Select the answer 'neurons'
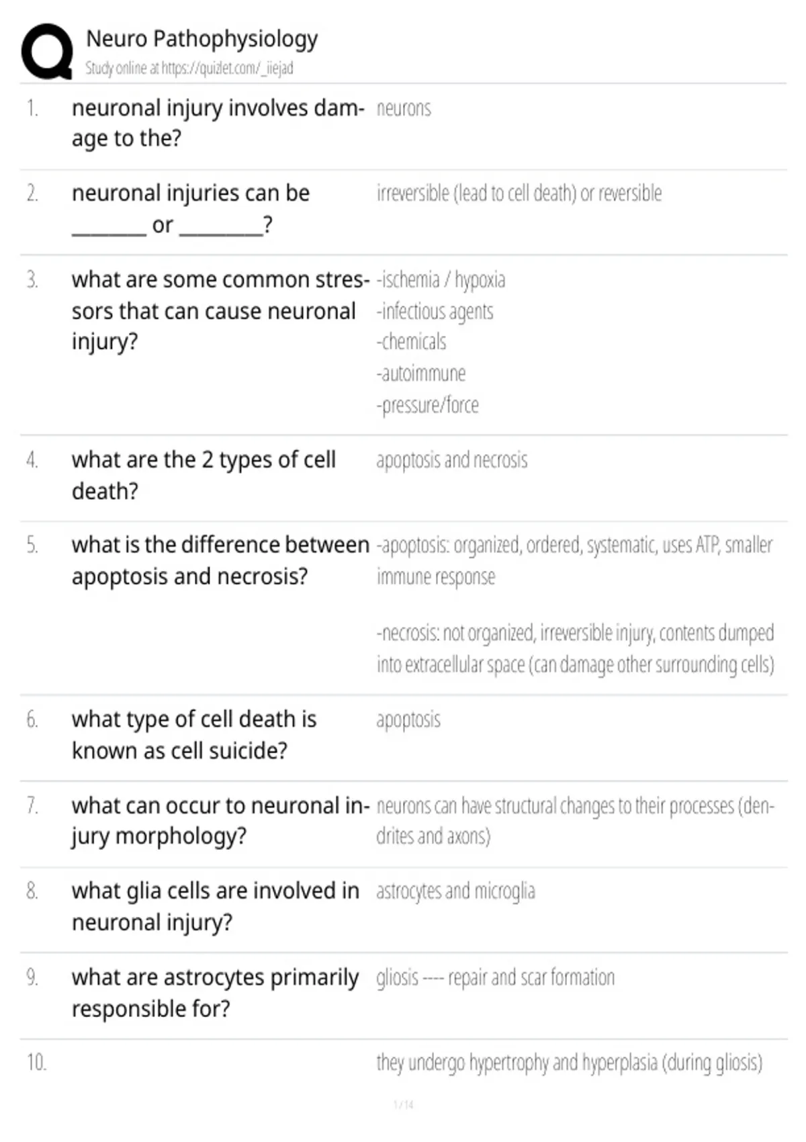 404,108
